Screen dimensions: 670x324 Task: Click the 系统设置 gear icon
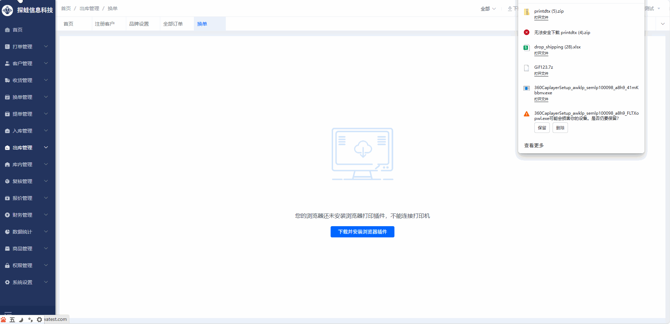(x=7, y=282)
